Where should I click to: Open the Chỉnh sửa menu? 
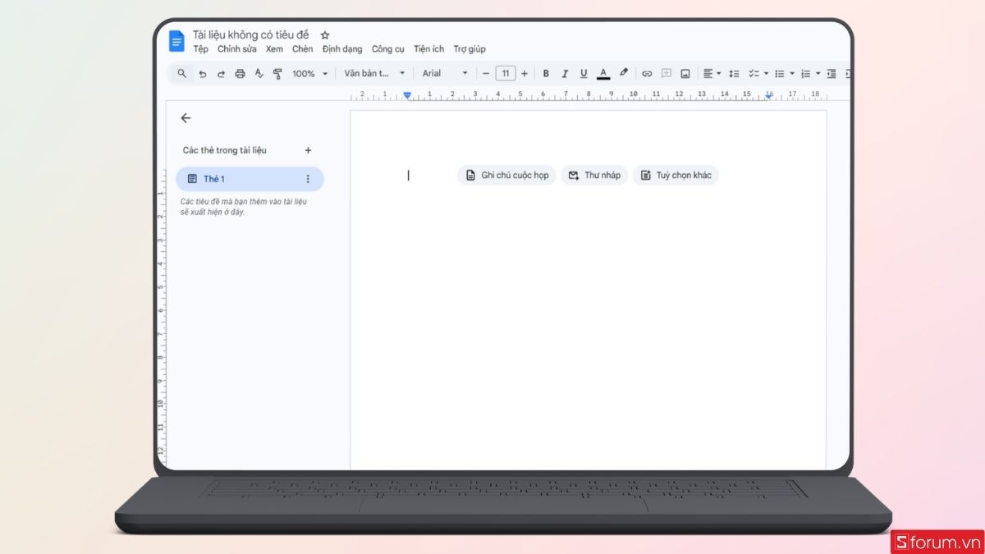pyautogui.click(x=236, y=49)
